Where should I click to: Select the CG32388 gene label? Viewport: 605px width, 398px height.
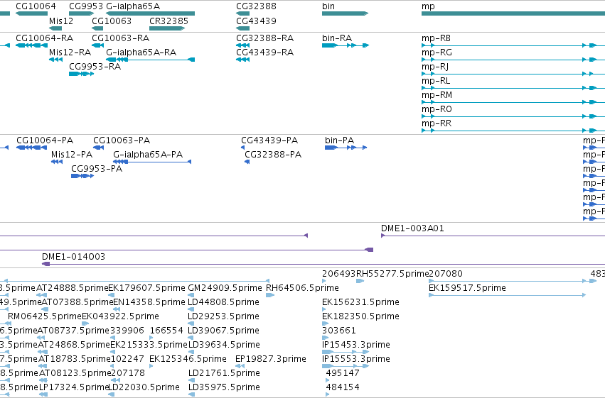click(x=256, y=6)
